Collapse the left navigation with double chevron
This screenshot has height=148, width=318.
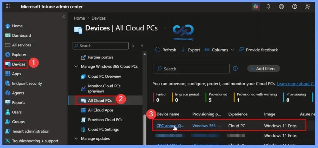coord(64,17)
